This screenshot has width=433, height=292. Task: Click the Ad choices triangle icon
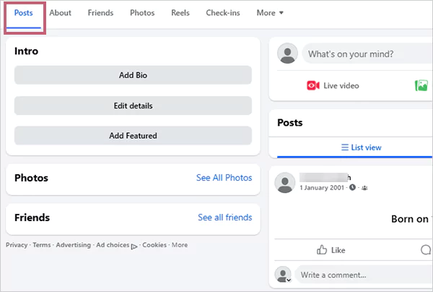[x=134, y=246]
